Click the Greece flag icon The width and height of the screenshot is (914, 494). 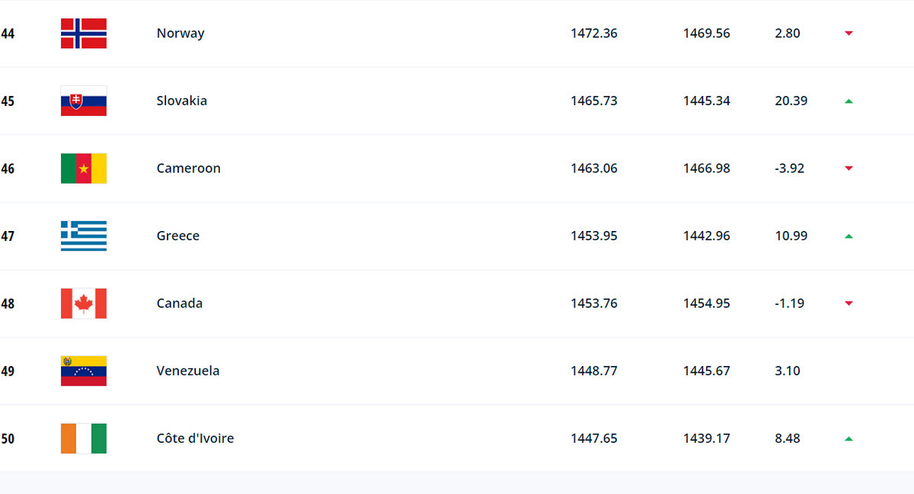click(x=84, y=236)
